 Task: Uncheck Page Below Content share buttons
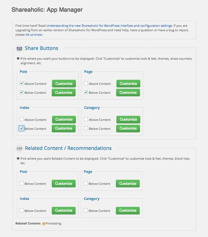[86, 92]
